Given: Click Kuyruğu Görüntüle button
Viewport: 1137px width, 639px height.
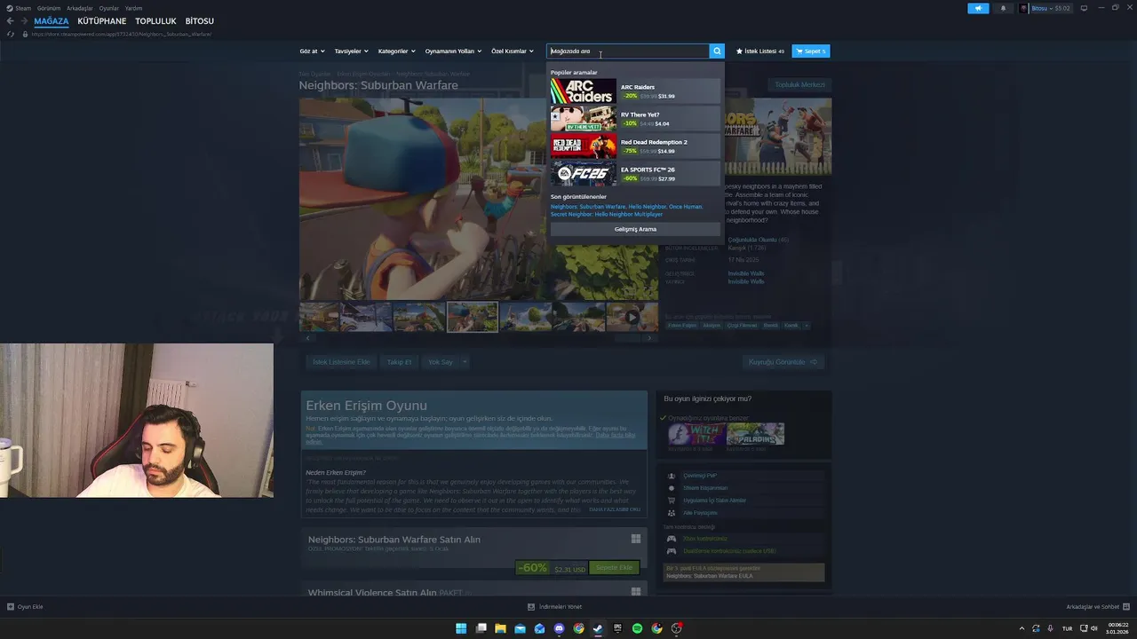Looking at the screenshot, I should click(x=783, y=362).
